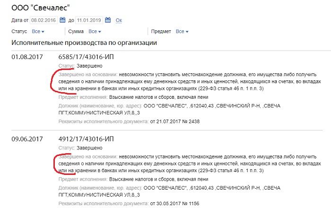Click the start date field 08.02.2016
The width and height of the screenshot is (331, 208).
pyautogui.click(x=44, y=20)
